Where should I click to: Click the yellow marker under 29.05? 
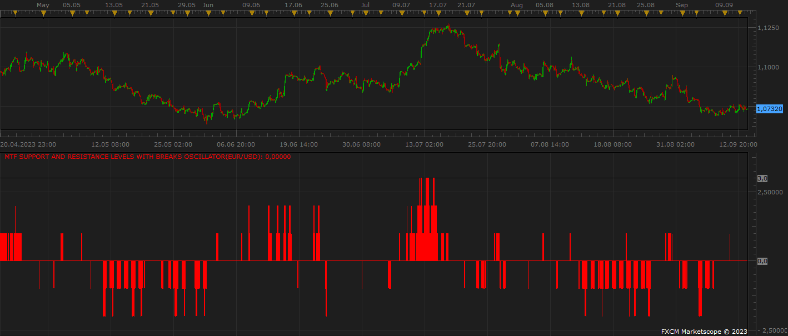(x=187, y=13)
